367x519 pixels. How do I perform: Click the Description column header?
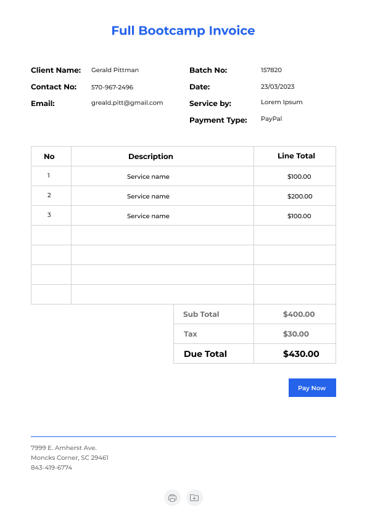coord(151,156)
